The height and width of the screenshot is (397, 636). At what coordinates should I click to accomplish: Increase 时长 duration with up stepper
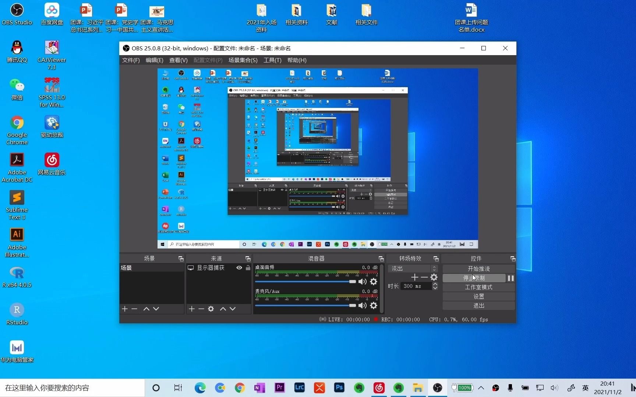point(435,284)
